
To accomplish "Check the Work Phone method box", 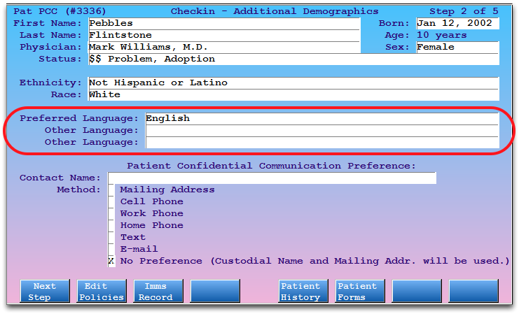I will [x=111, y=213].
